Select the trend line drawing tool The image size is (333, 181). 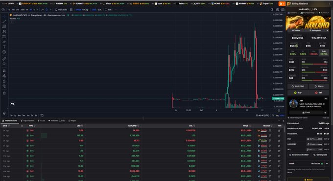coord(4,22)
